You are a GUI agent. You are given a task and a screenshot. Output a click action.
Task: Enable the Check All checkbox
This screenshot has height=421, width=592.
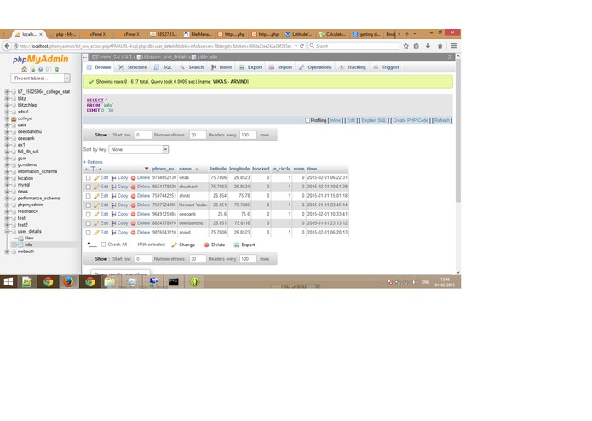click(103, 245)
